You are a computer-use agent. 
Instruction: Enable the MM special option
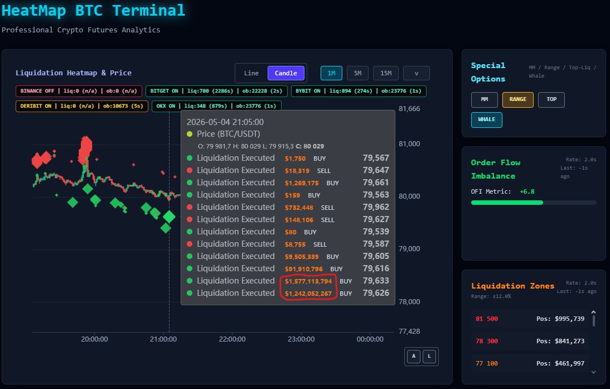point(485,100)
